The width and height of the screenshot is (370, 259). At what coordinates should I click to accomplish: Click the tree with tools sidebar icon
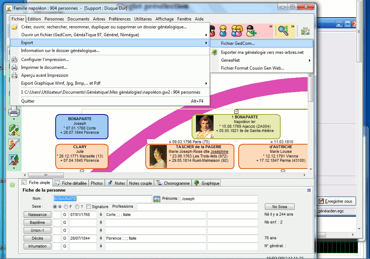[x=14, y=130]
